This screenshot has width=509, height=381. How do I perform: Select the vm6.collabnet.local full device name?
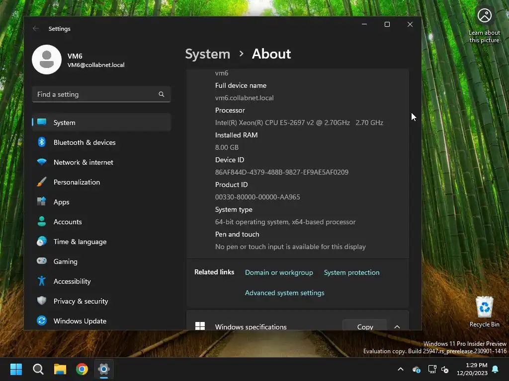[244, 98]
